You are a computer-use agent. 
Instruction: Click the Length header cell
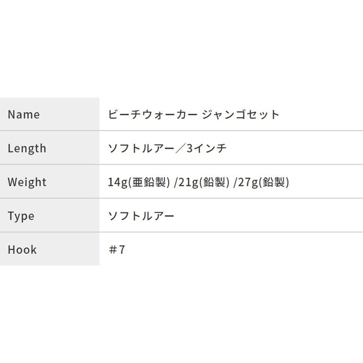(x=49, y=148)
